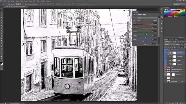Screen dimensions: 186x104
Task: Select the Move tool in the toolbox
Action: (1, 10)
